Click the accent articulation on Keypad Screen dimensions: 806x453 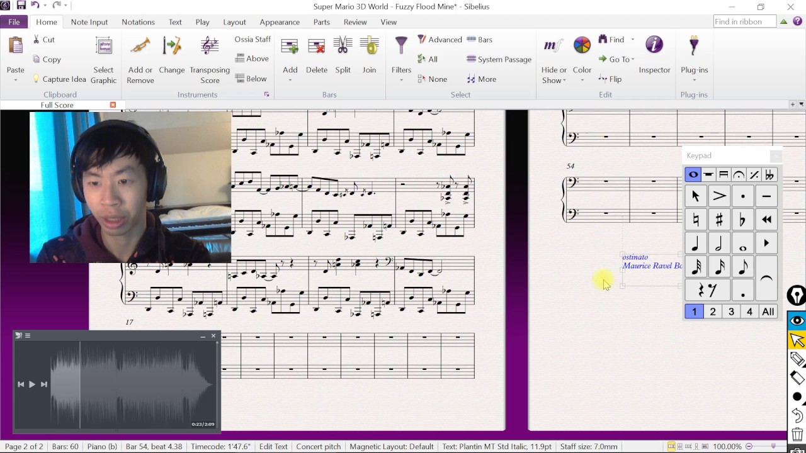click(x=719, y=196)
